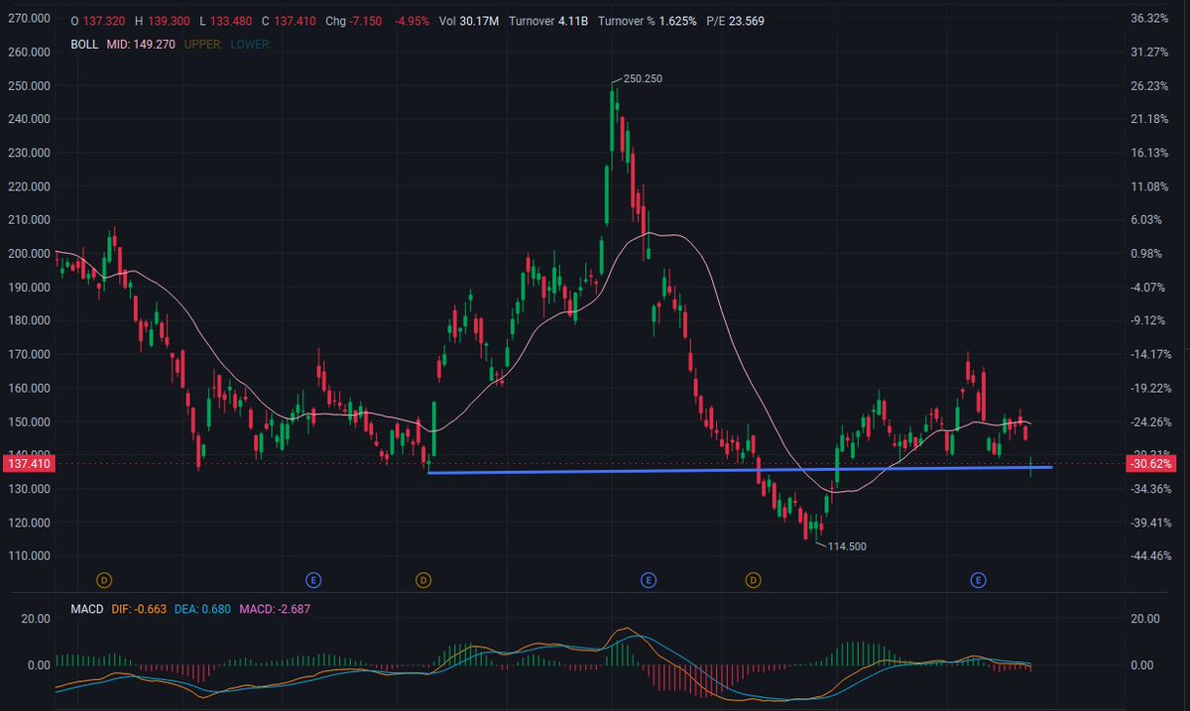Click the red -30.62% change tag

(1152, 463)
